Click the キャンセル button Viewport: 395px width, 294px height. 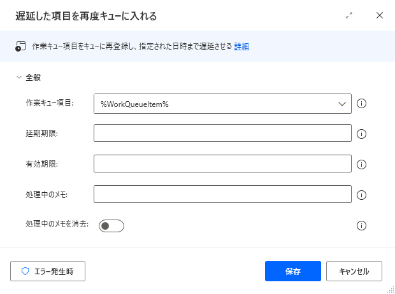point(354,271)
